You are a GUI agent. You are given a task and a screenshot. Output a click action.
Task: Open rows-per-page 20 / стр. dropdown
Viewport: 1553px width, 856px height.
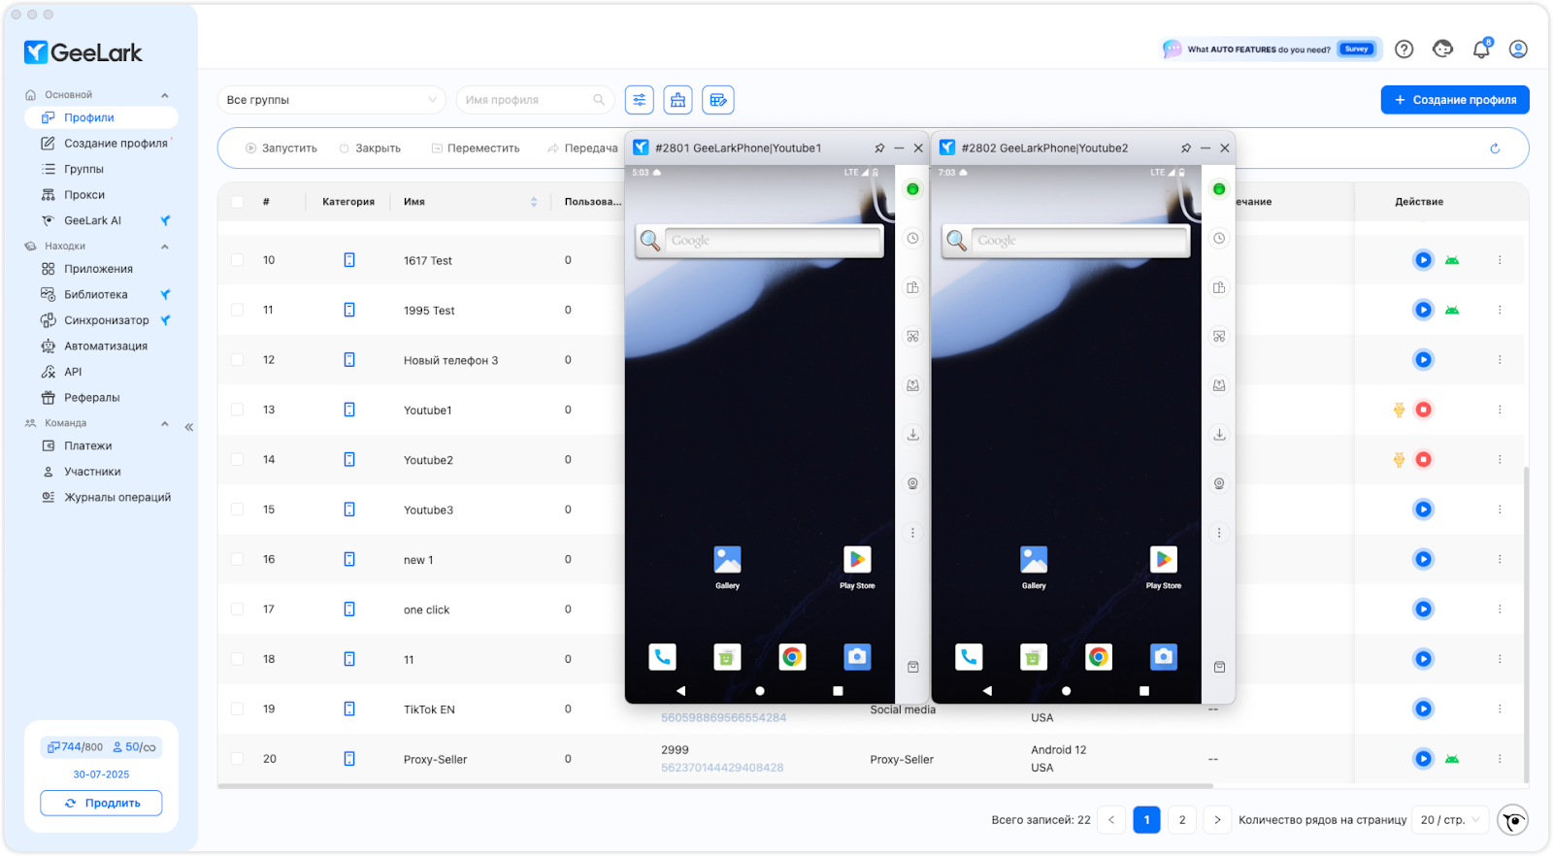point(1450,820)
